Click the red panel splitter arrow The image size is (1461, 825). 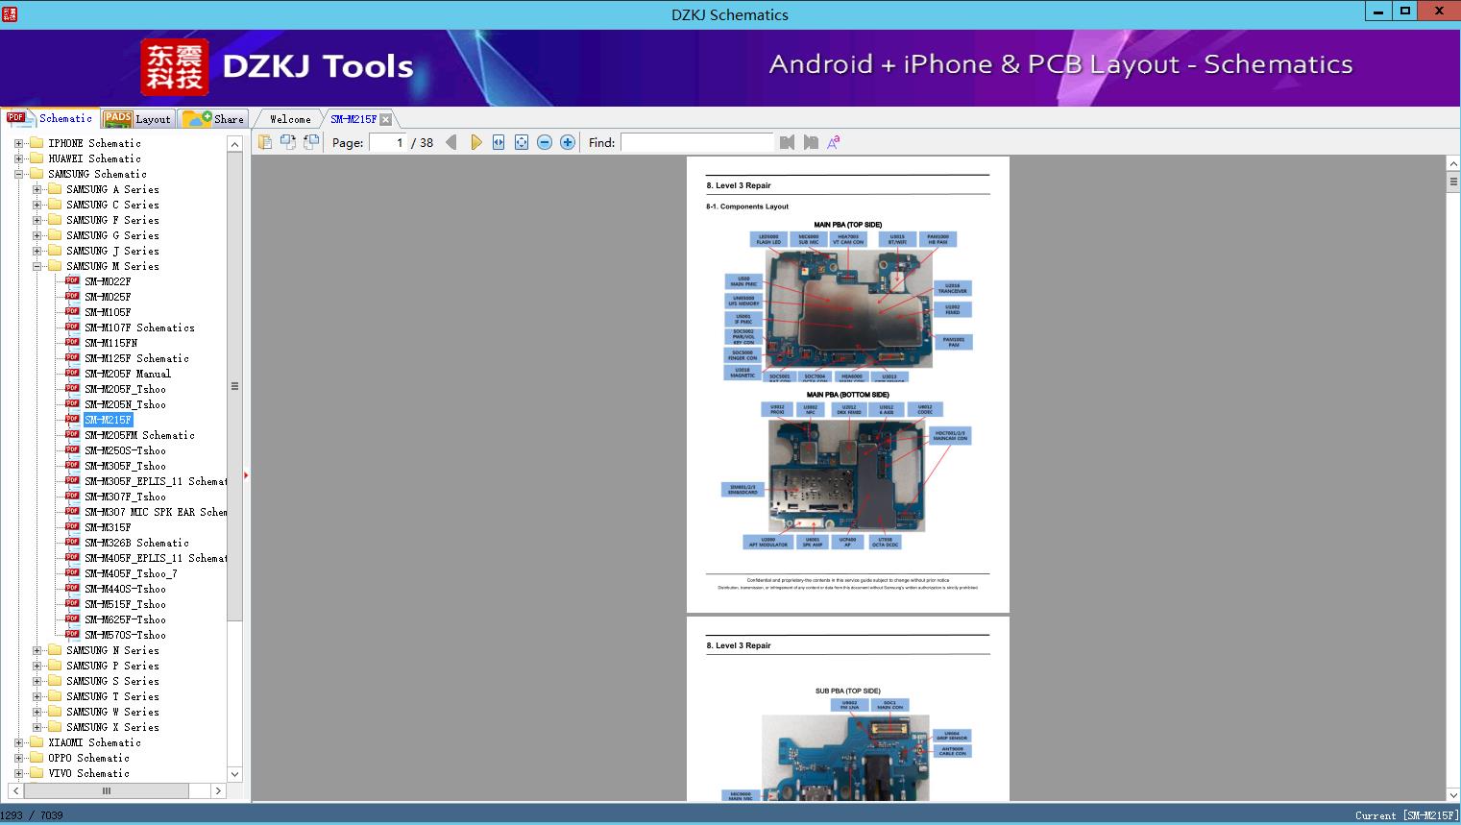coord(246,474)
